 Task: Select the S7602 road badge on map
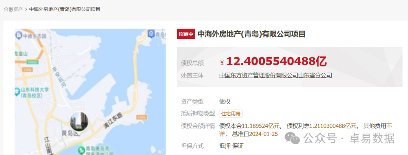coord(32,62)
